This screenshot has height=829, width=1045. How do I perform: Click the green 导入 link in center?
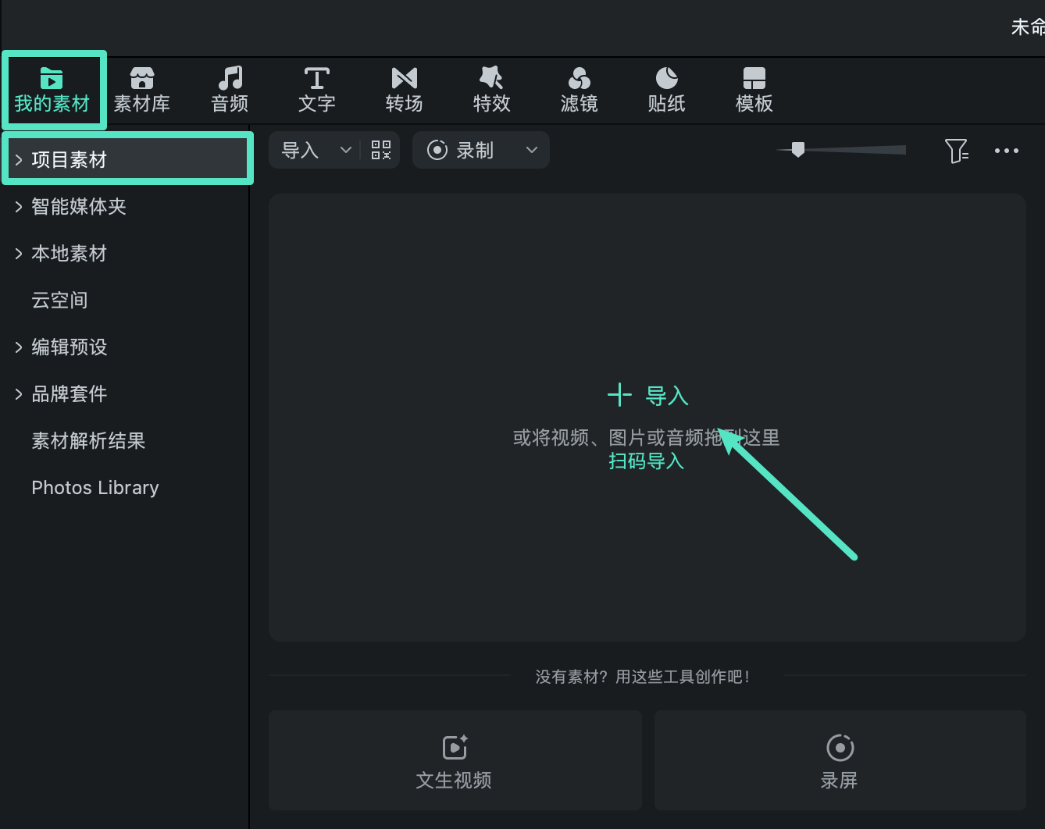tap(667, 396)
